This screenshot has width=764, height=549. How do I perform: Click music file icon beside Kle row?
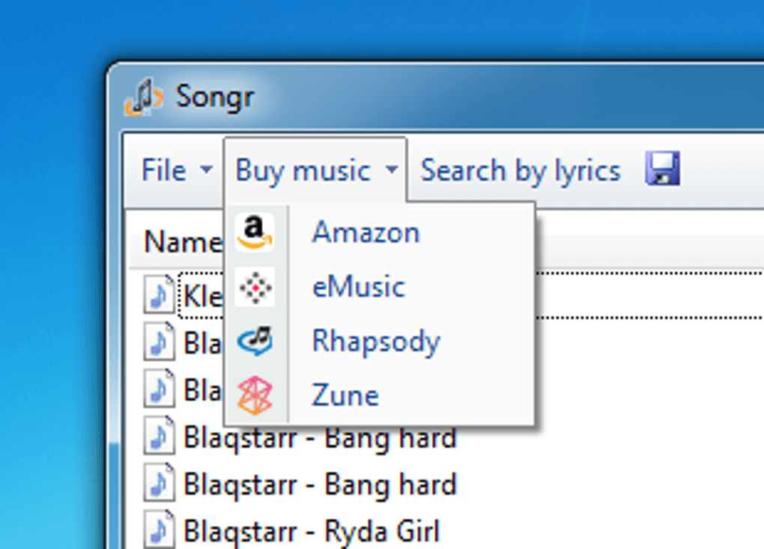click(159, 294)
